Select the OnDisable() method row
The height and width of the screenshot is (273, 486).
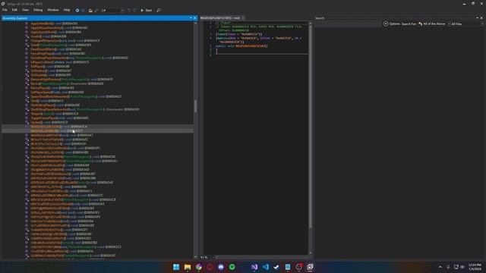coord(48,75)
